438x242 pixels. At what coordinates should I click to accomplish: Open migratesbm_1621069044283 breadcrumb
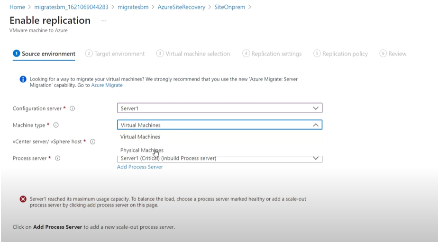[71, 7]
